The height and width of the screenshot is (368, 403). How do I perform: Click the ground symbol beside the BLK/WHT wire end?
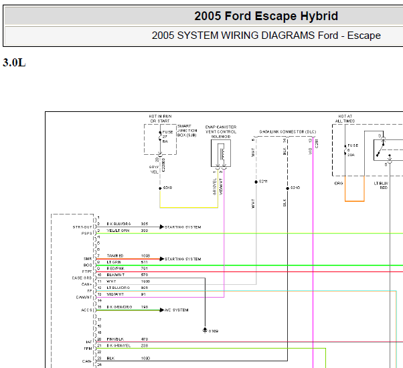205,330
